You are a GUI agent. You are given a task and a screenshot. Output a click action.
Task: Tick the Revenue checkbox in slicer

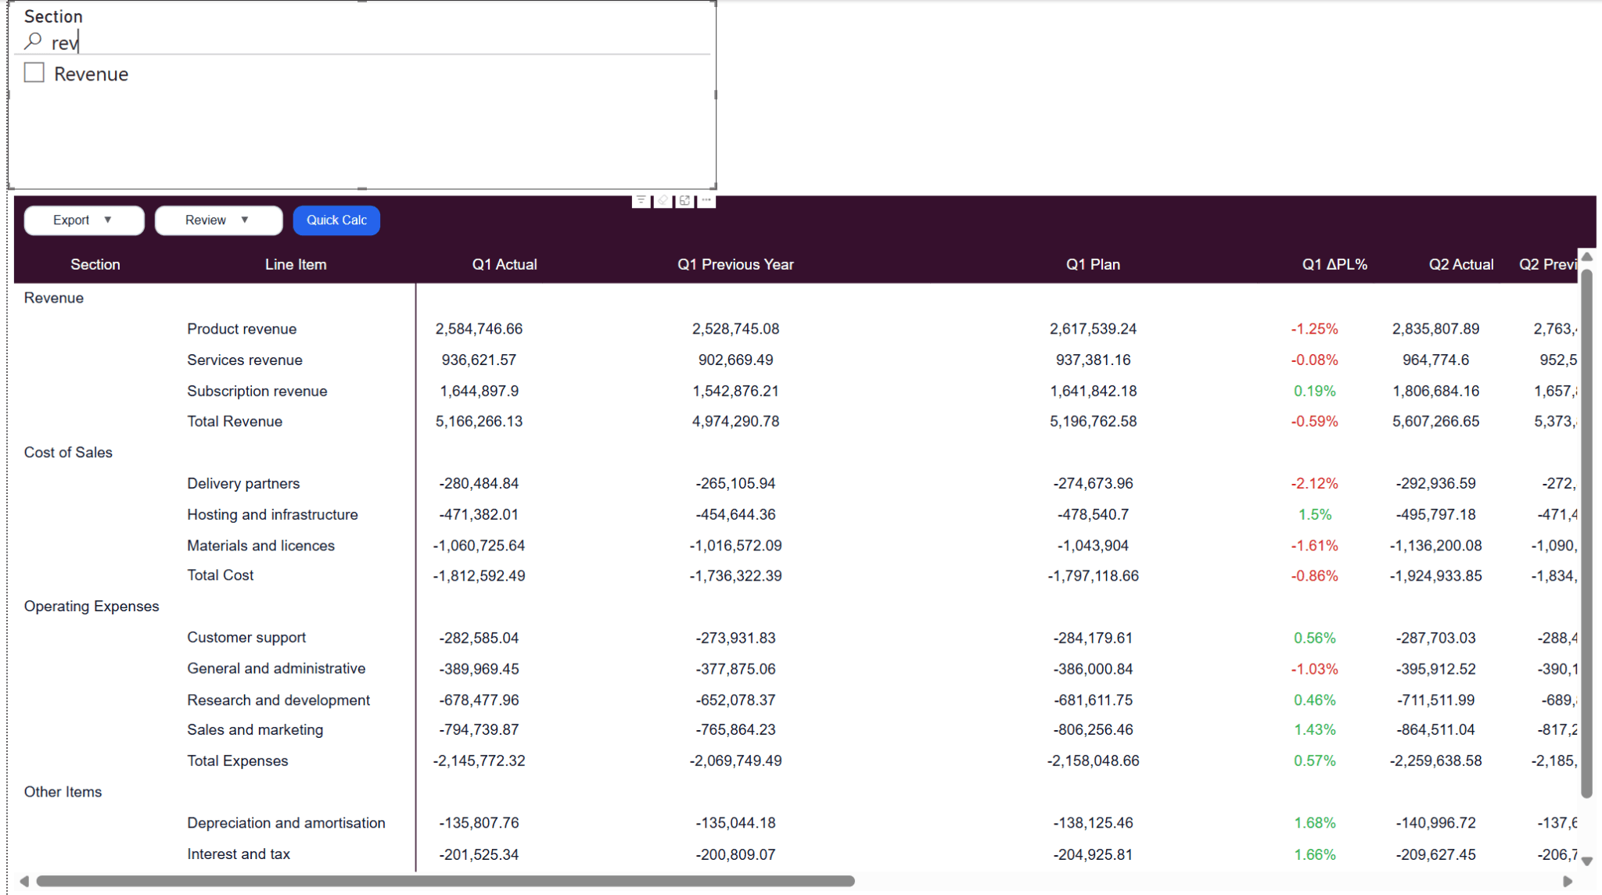click(34, 73)
